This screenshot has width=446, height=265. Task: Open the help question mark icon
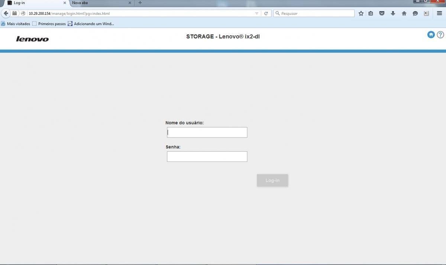click(440, 35)
